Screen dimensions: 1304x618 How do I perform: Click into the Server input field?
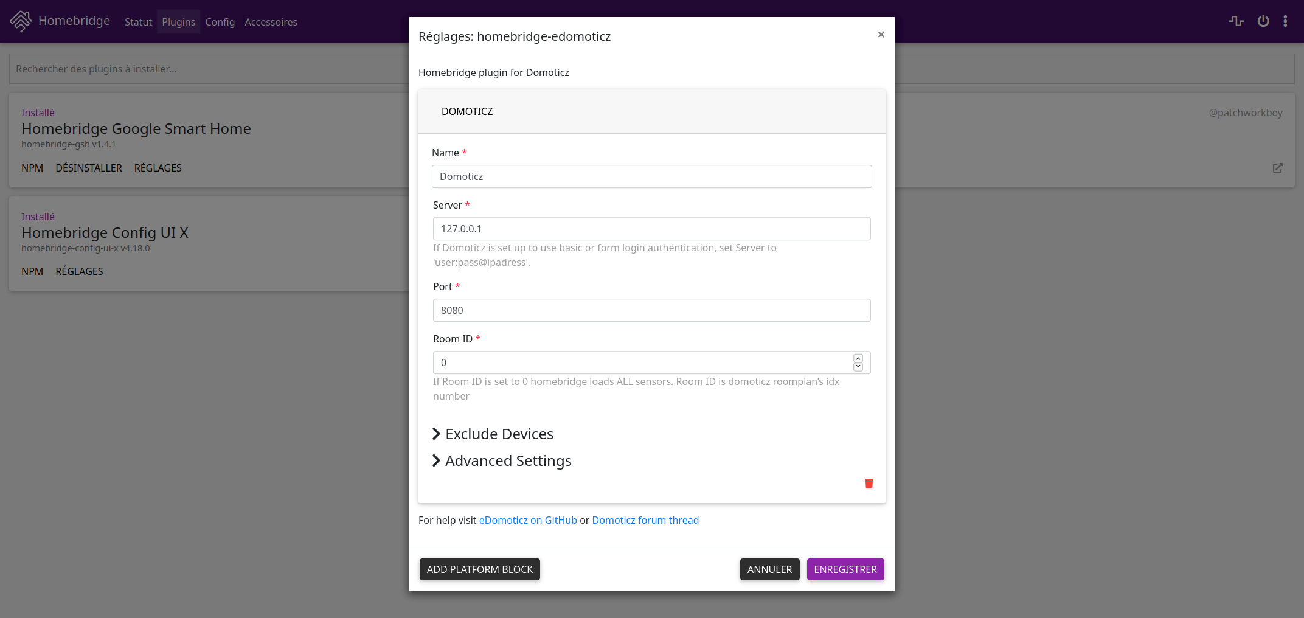[x=651, y=229]
